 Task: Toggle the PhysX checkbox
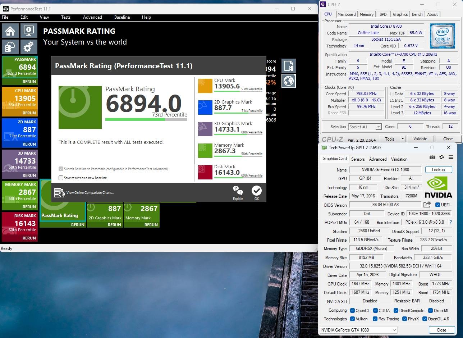click(x=404, y=319)
